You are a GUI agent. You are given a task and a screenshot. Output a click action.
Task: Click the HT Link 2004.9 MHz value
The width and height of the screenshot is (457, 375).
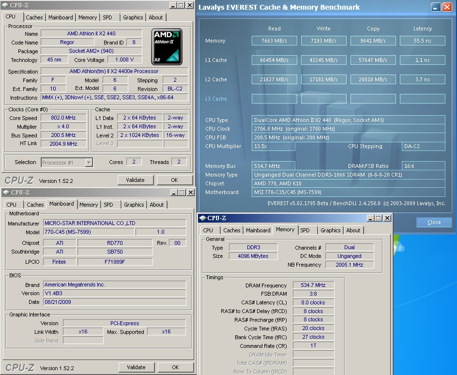pyautogui.click(x=63, y=144)
